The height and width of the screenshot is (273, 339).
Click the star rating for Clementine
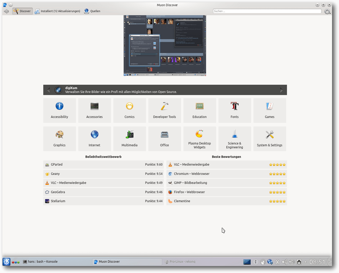277,201
